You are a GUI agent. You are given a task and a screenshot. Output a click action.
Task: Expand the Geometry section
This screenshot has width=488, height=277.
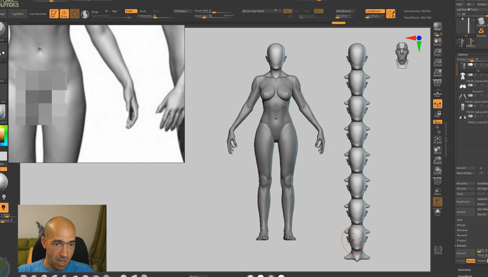pos(464,270)
